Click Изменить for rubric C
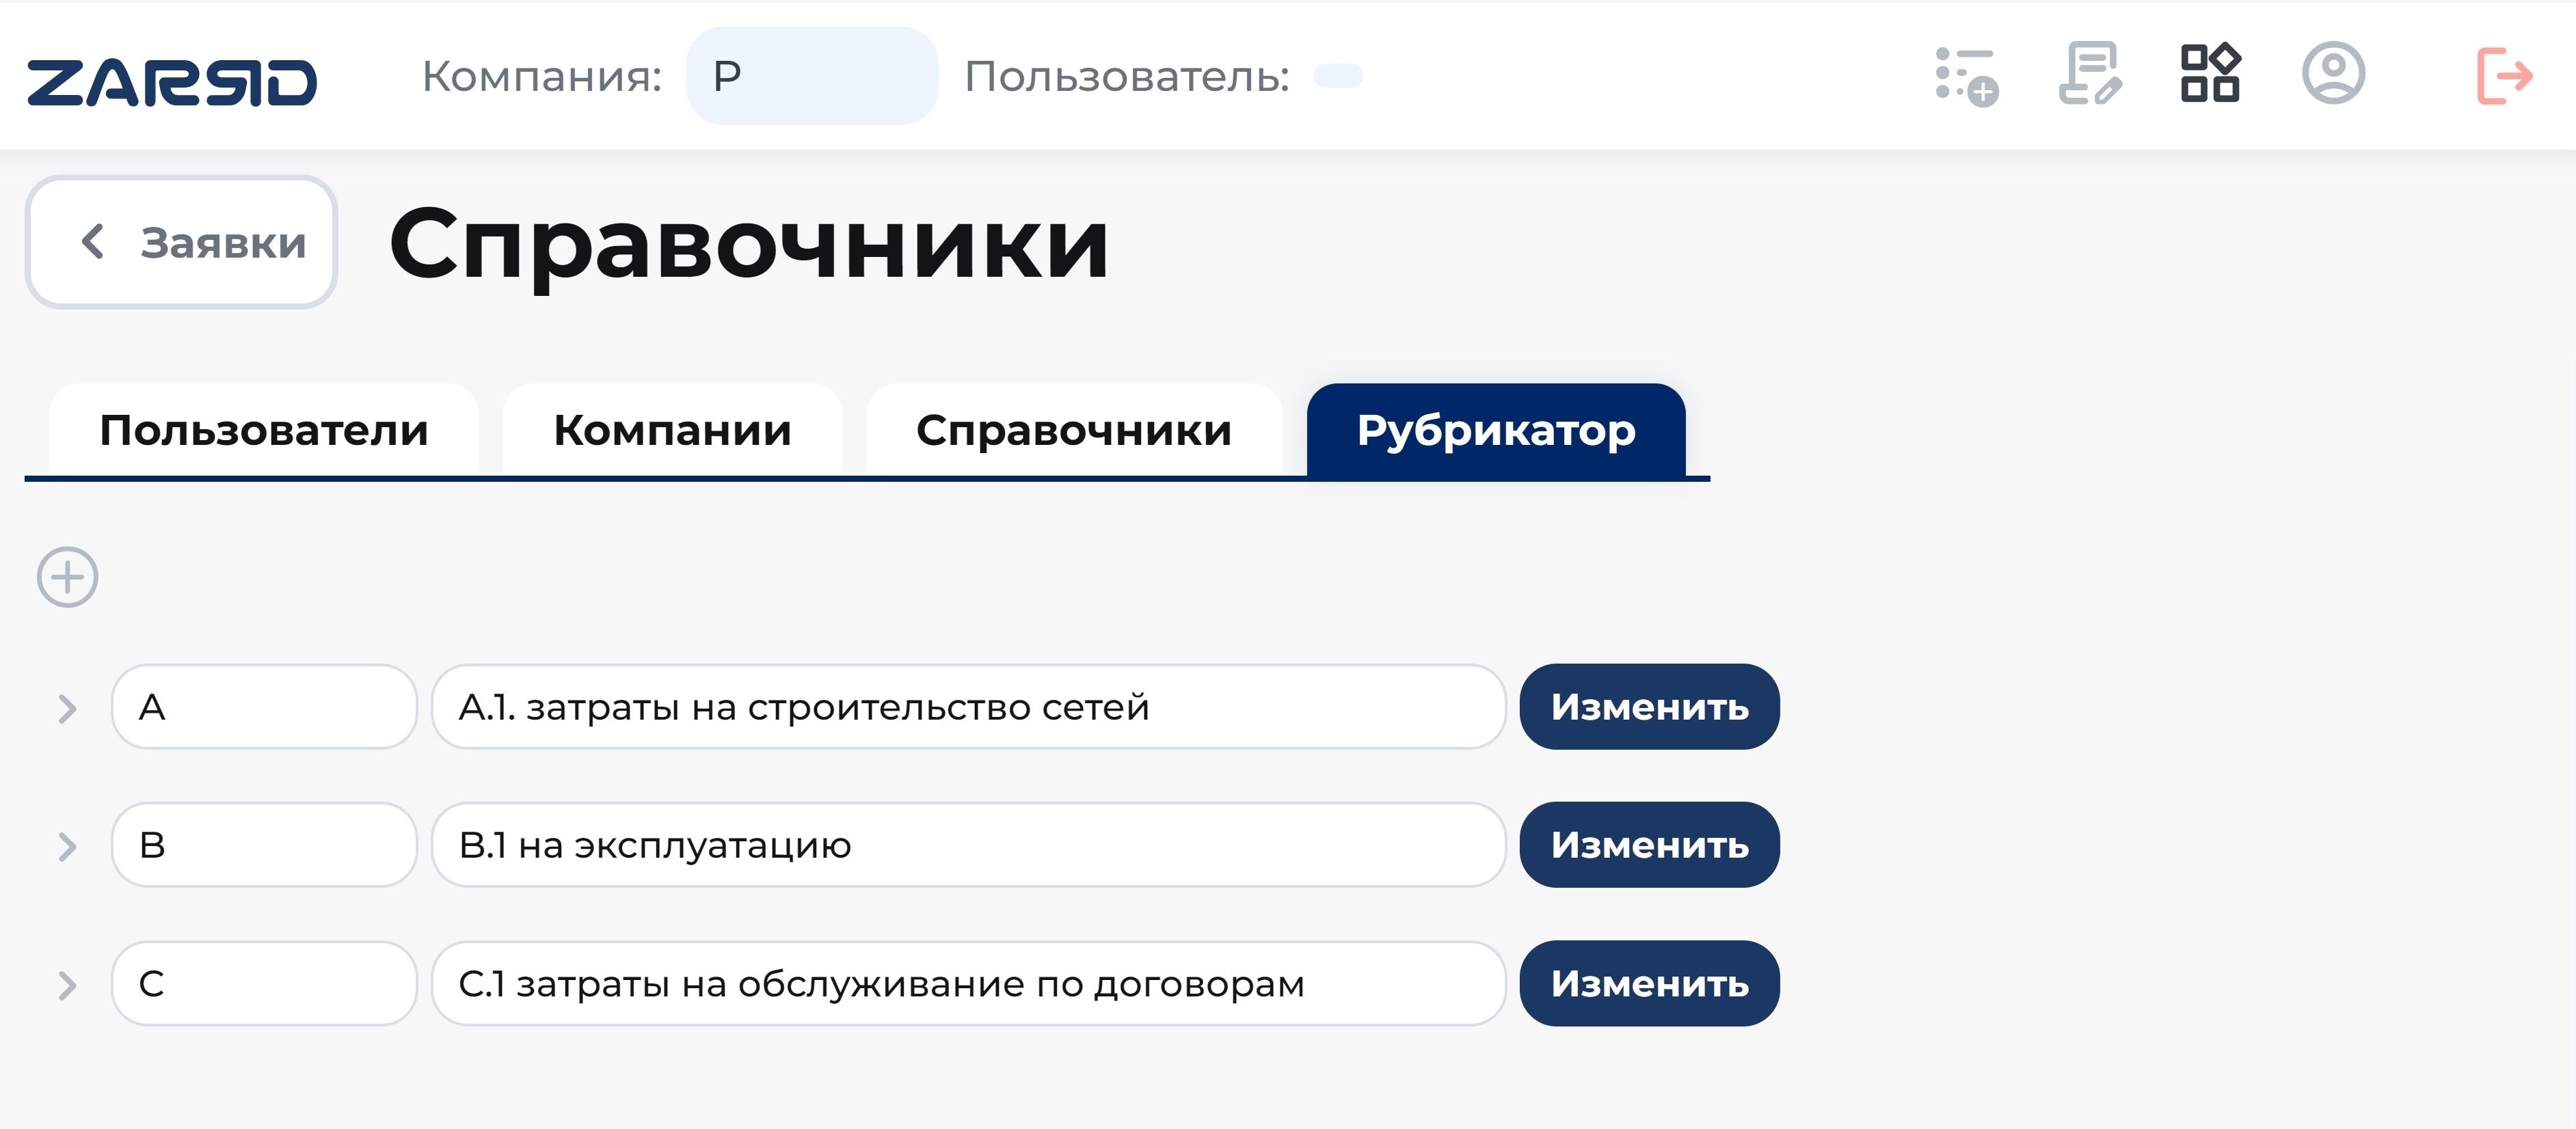Image resolution: width=2576 pixels, height=1129 pixels. [1649, 984]
